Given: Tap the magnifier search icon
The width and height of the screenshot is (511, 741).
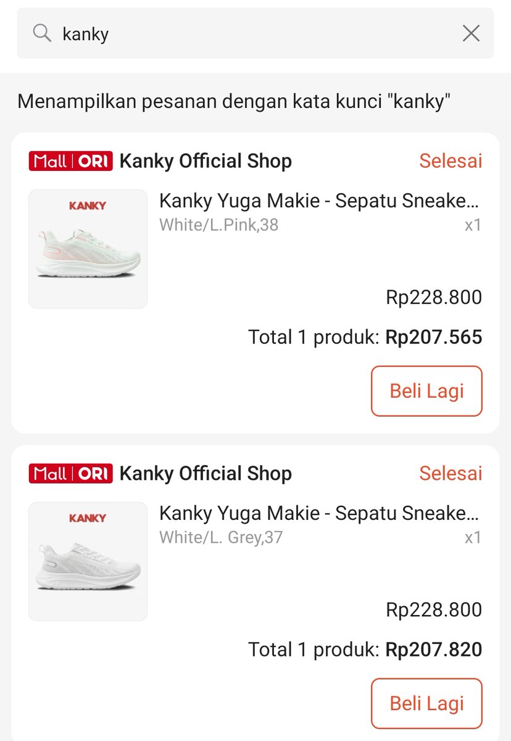Looking at the screenshot, I should (x=42, y=33).
